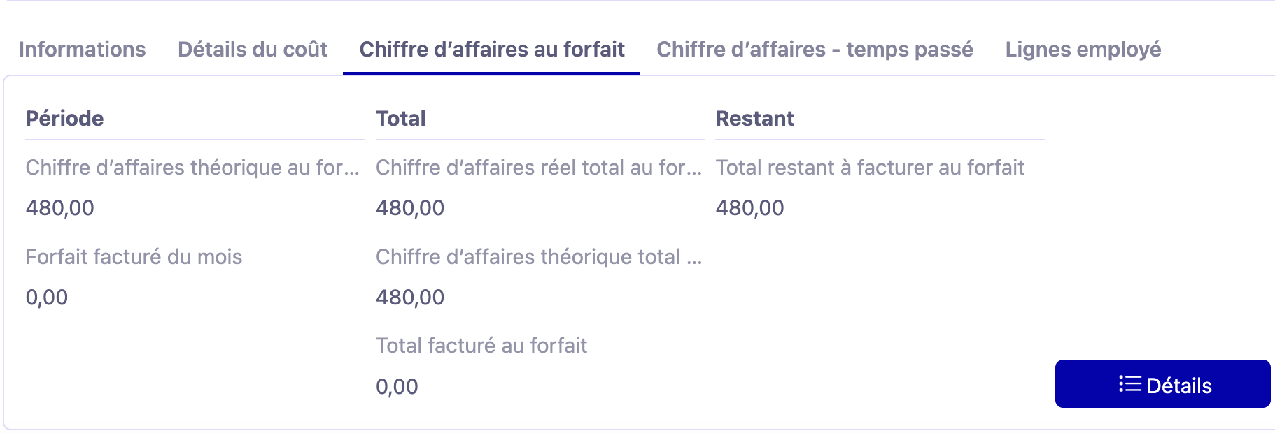
Task: Click the Total restant à facturer au forfait label
Action: coord(869,168)
